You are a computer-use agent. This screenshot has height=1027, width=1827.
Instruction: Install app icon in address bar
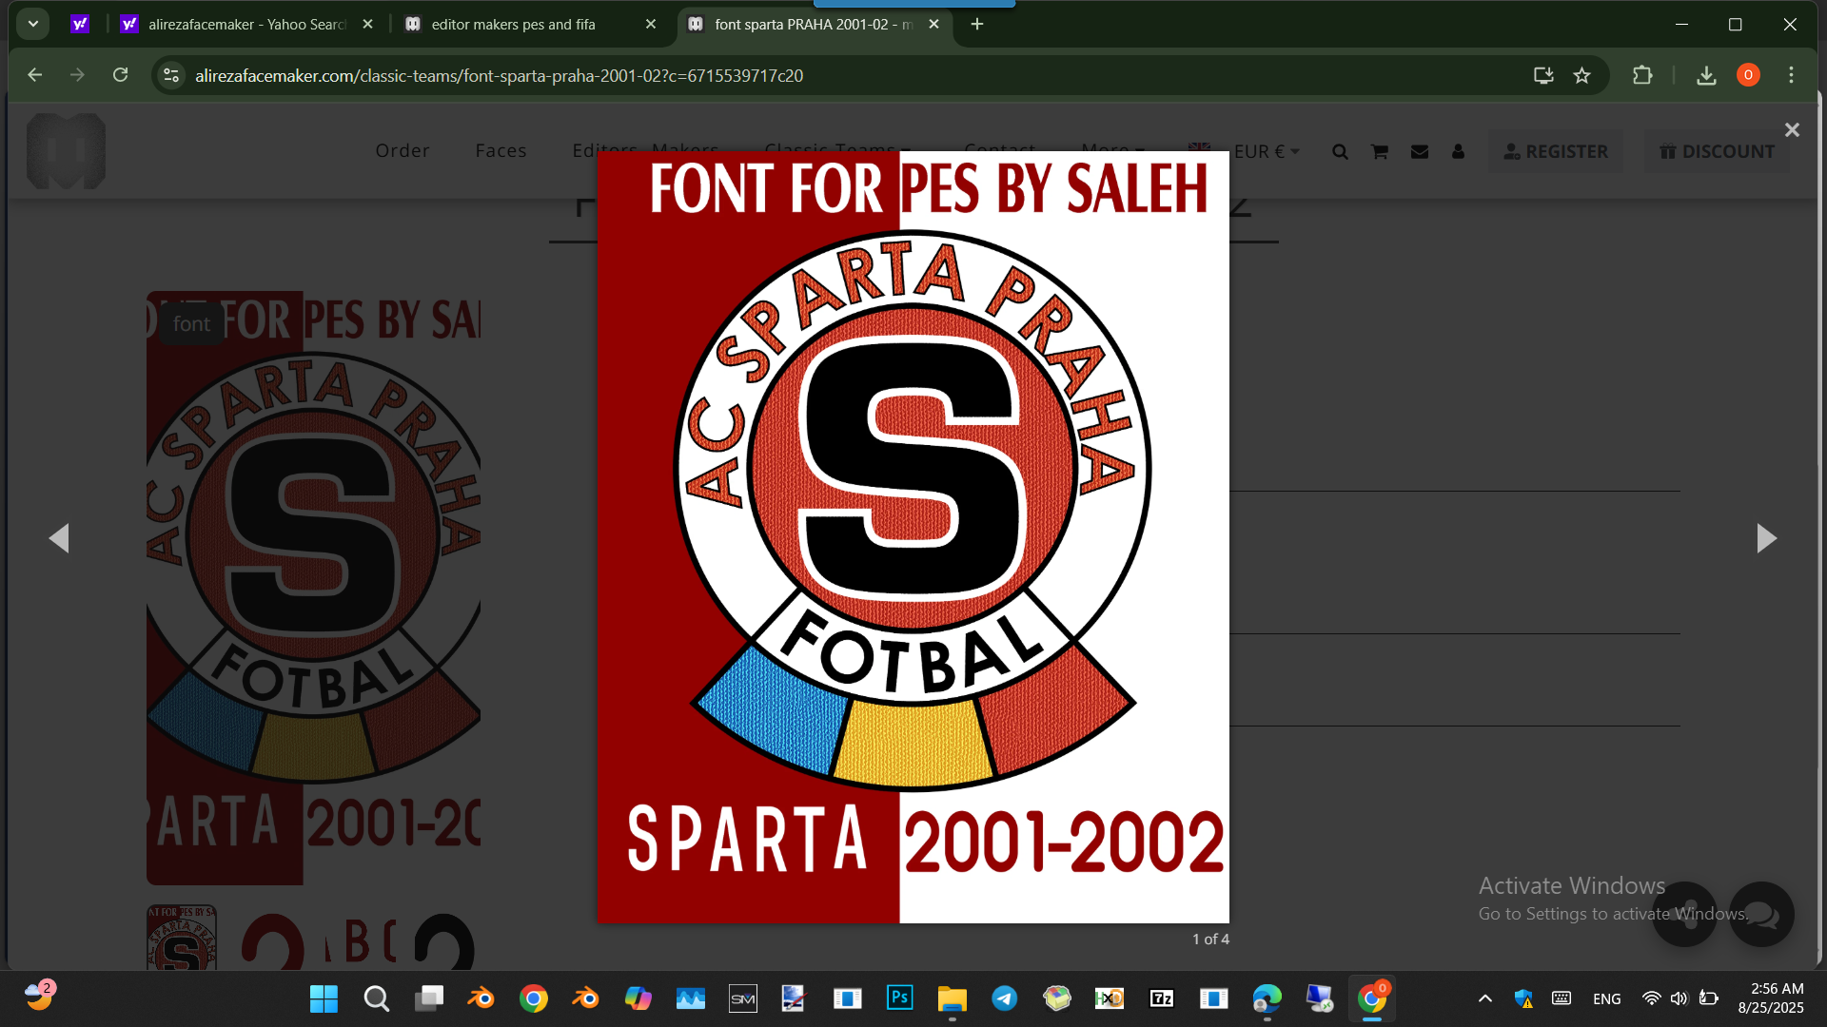[1542, 75]
